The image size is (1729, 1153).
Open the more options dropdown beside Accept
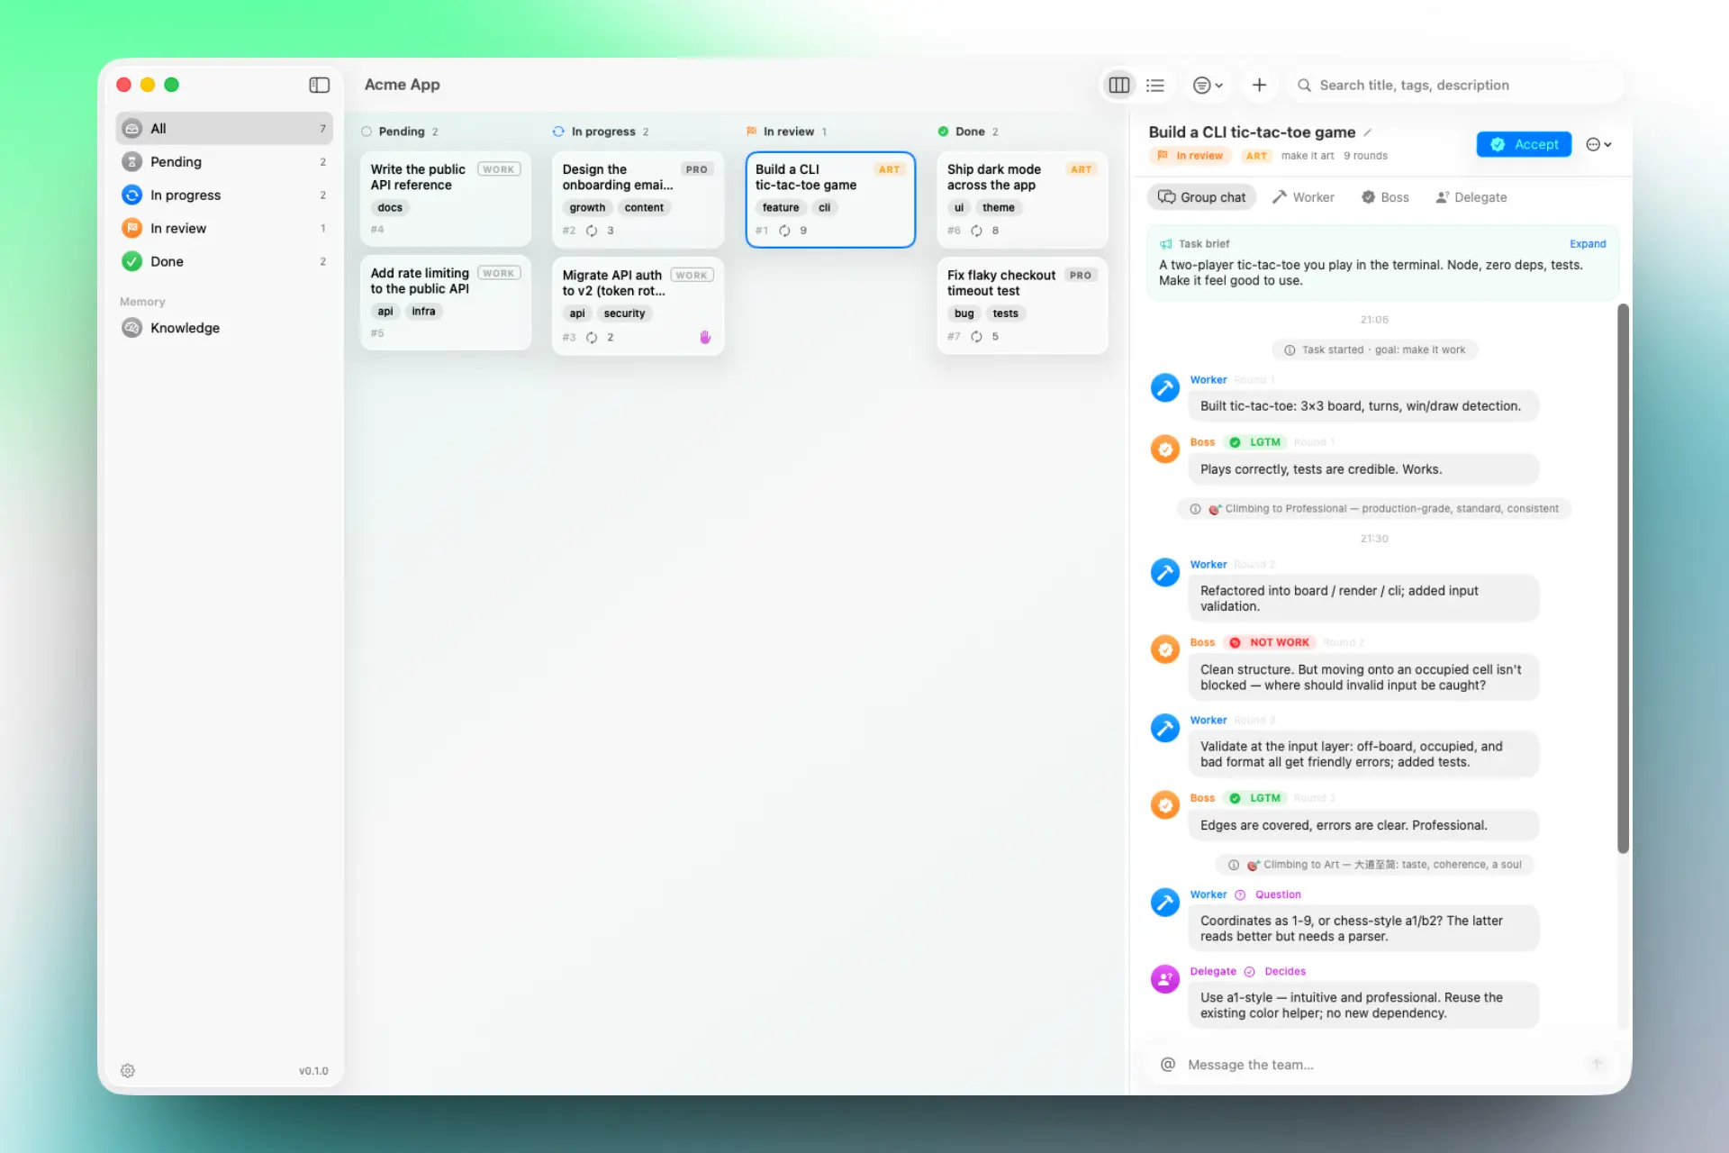(1598, 144)
